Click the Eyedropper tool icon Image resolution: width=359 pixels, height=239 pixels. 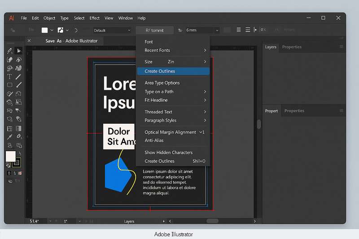[9, 137]
